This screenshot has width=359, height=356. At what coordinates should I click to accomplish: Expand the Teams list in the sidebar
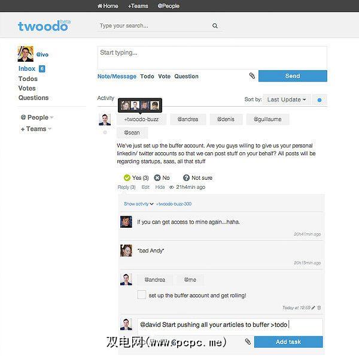36,129
